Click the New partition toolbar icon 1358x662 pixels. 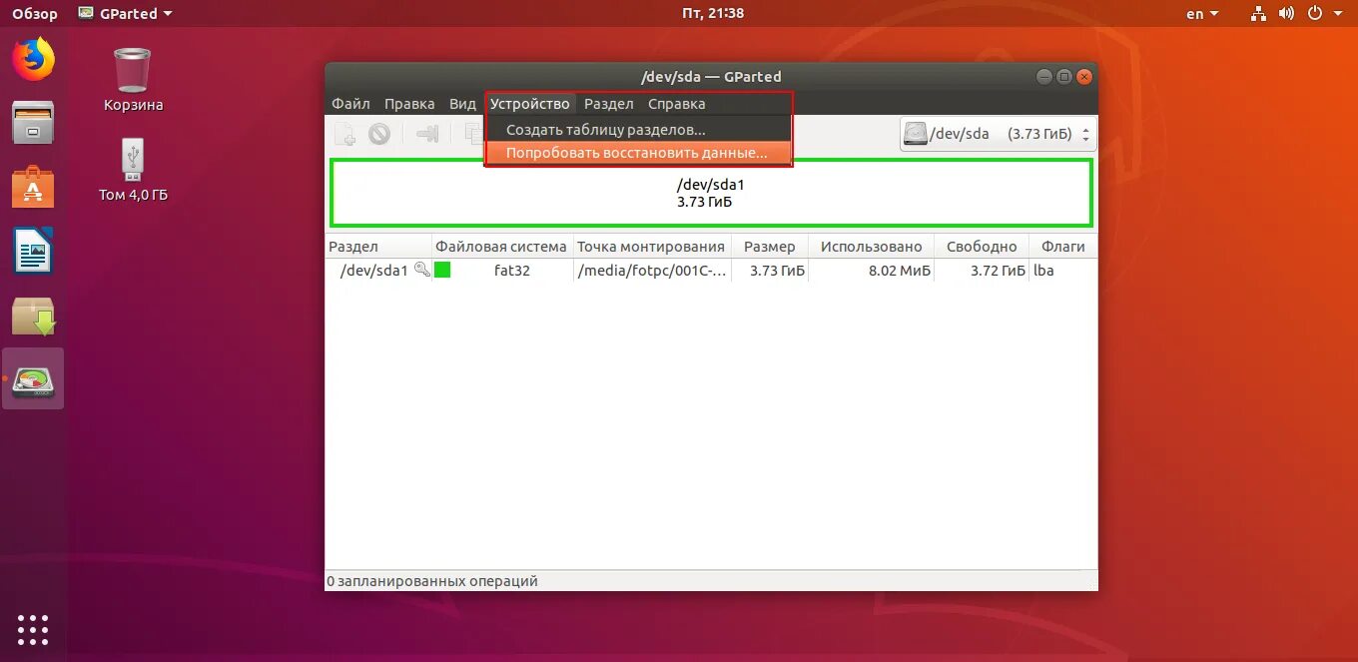pyautogui.click(x=344, y=134)
